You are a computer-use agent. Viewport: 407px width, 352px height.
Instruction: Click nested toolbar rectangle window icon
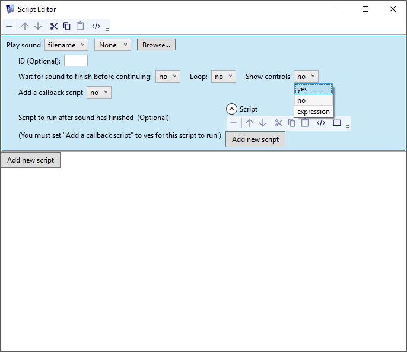(x=337, y=123)
